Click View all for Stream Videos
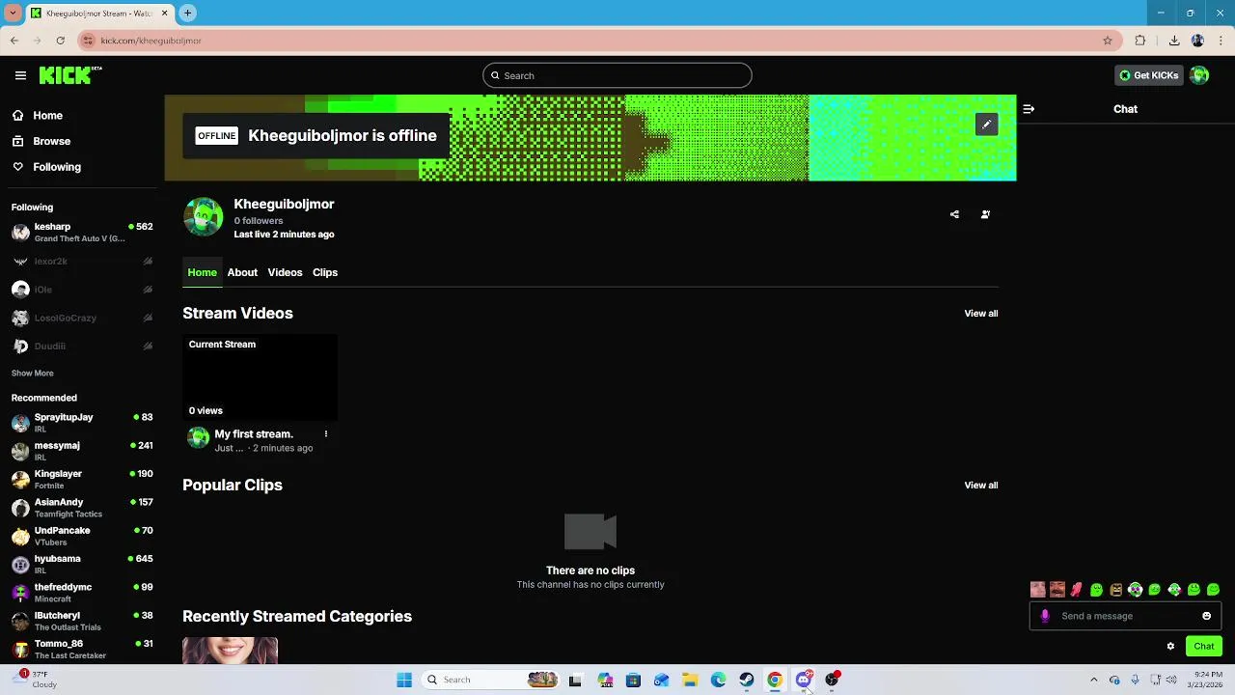This screenshot has height=695, width=1235. tap(981, 314)
